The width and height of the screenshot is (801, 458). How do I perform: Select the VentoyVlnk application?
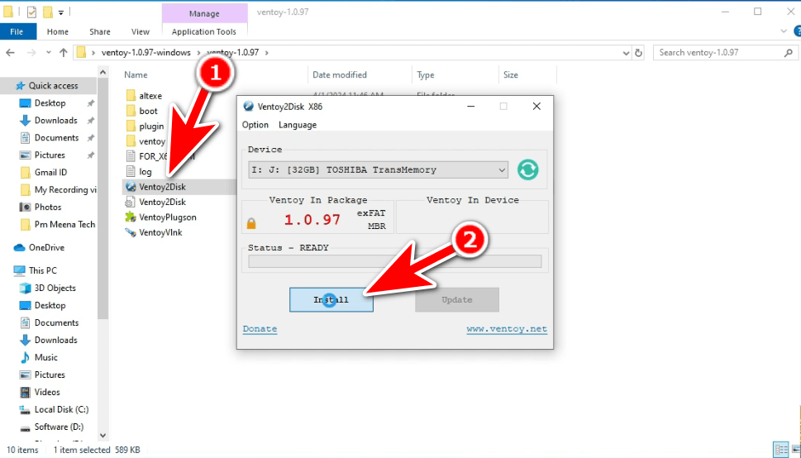coord(160,232)
